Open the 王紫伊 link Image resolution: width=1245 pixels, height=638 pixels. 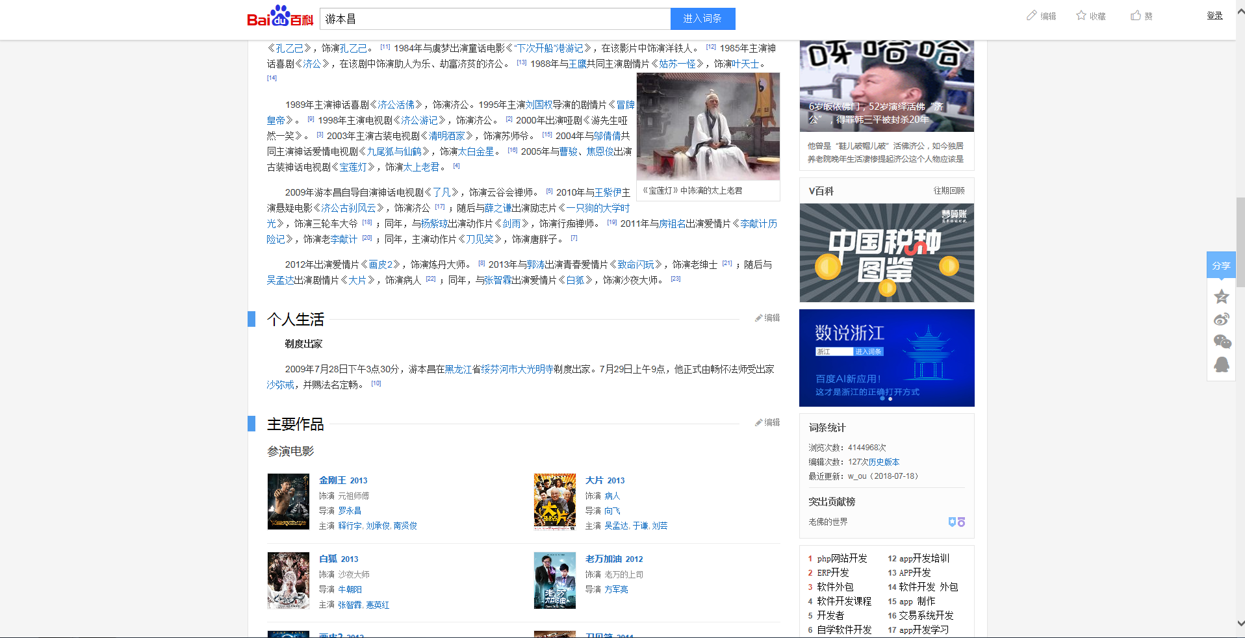click(x=608, y=192)
